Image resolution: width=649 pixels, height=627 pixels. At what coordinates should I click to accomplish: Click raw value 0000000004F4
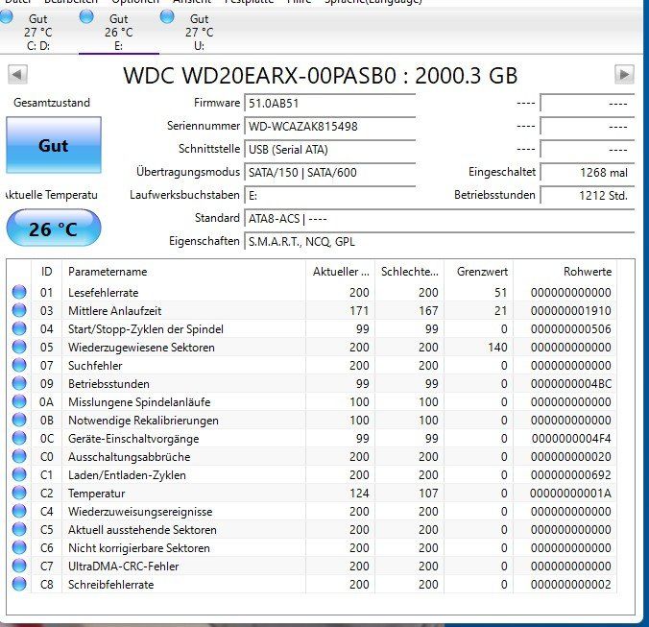coord(571,438)
